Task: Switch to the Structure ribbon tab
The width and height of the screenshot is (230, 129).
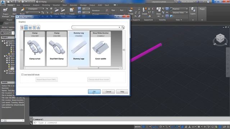Action: (x=26, y=5)
